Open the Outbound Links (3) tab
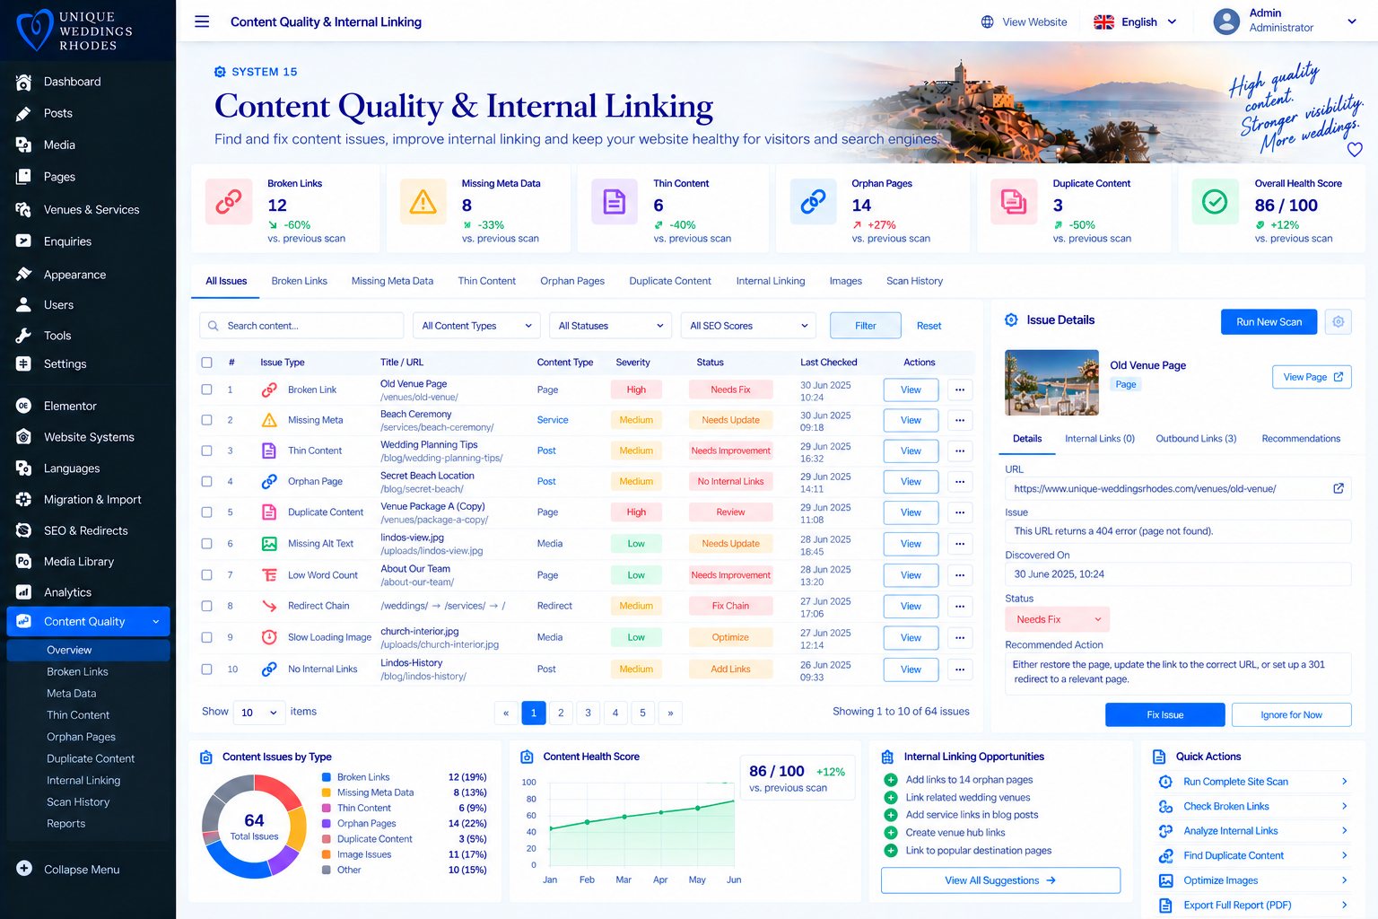The width and height of the screenshot is (1378, 919). (1196, 439)
